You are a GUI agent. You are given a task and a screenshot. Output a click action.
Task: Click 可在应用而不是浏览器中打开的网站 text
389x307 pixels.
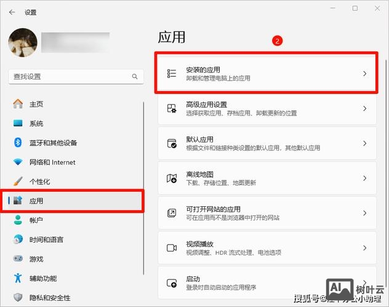(x=233, y=218)
